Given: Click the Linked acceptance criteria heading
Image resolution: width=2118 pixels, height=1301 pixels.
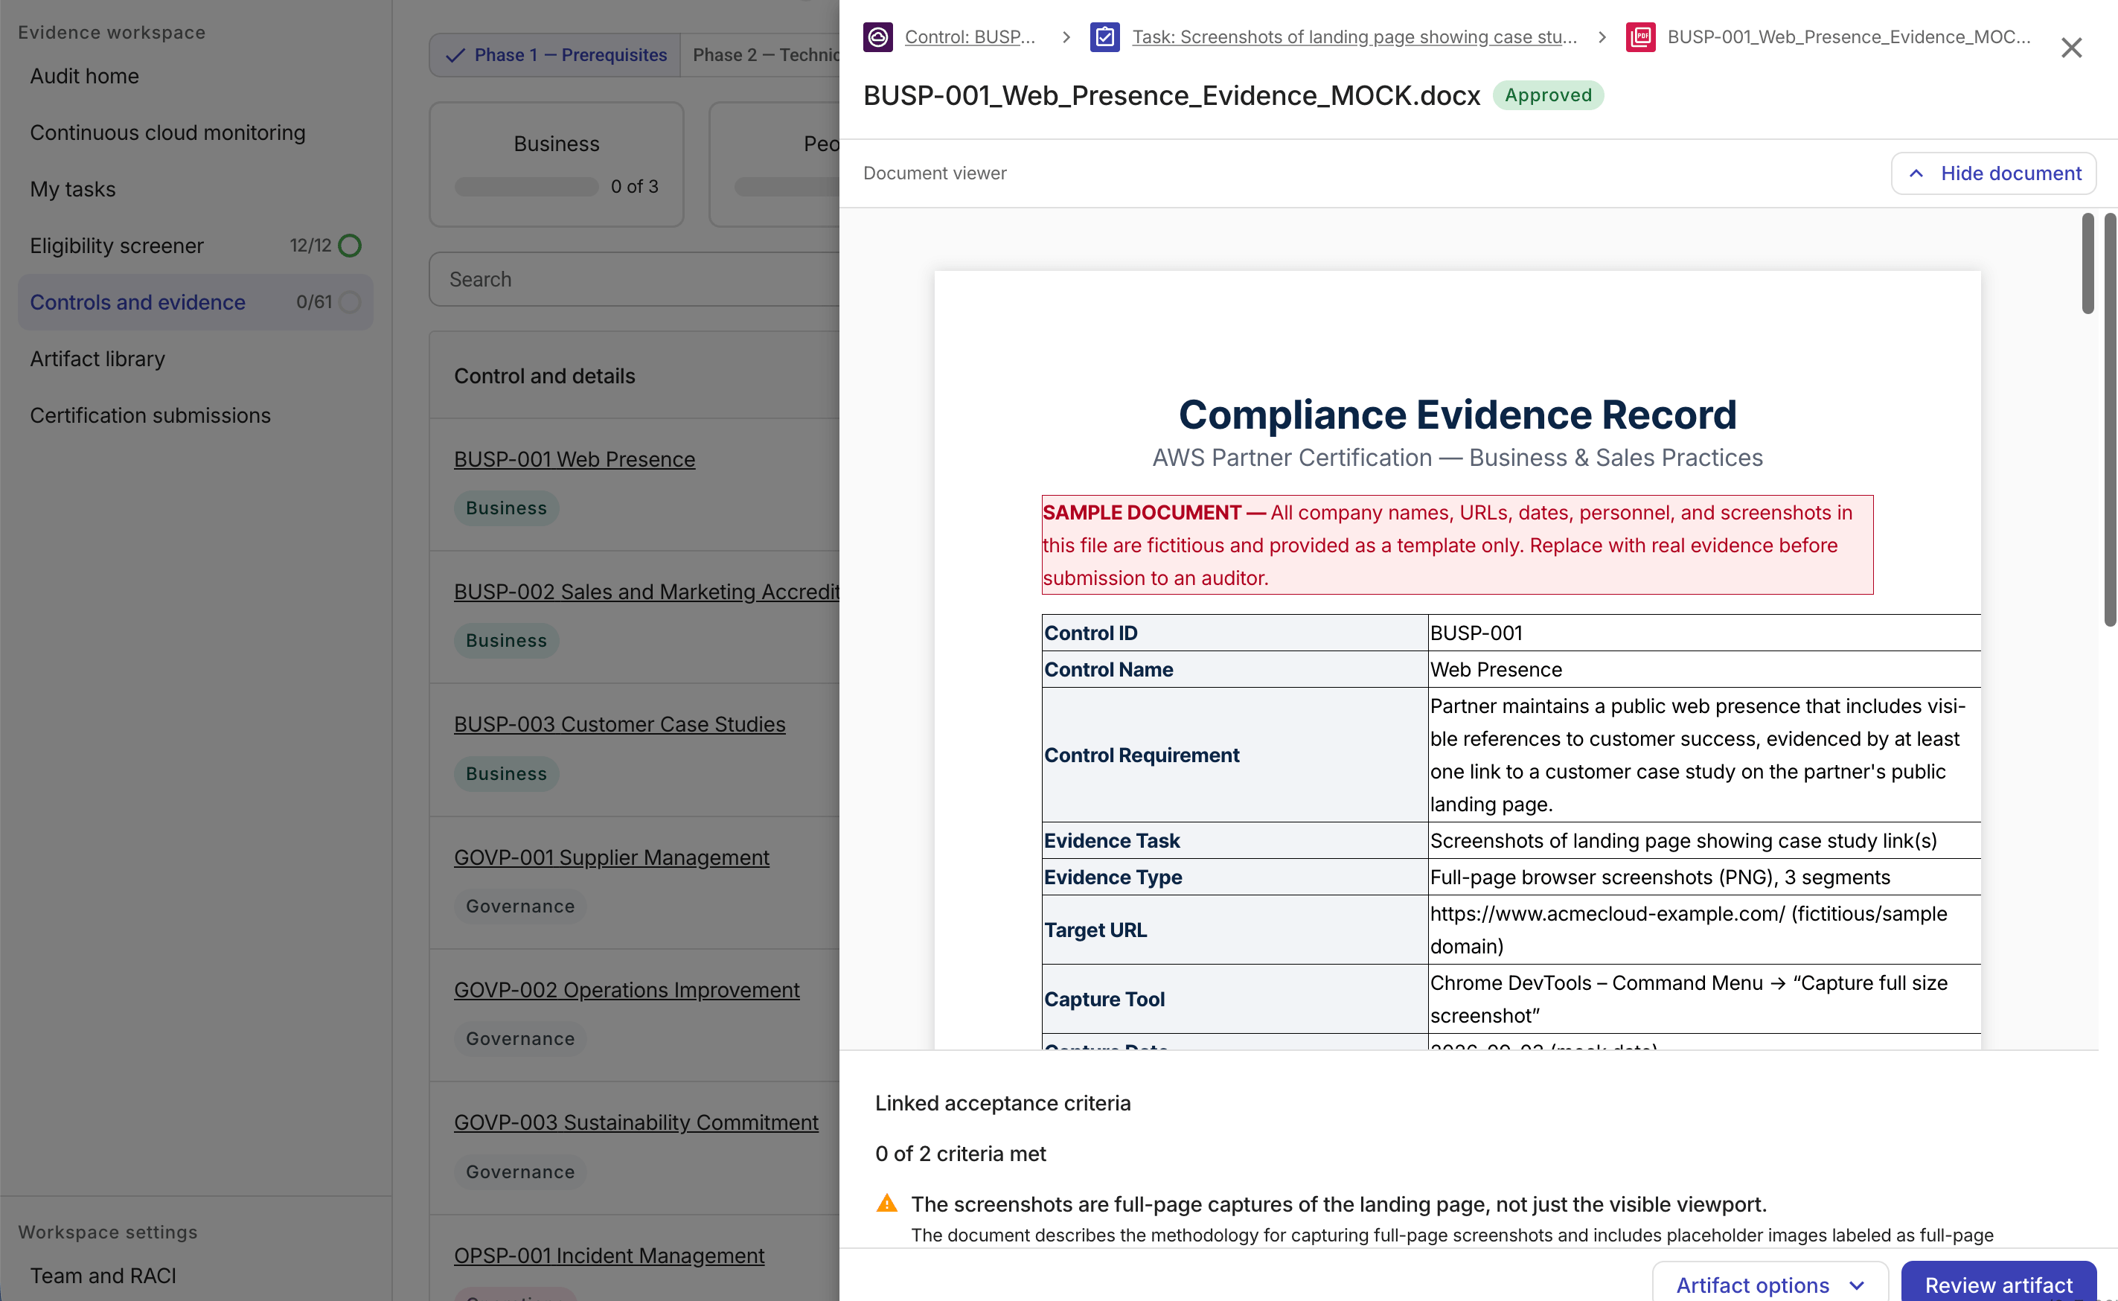Looking at the screenshot, I should click(1003, 1103).
